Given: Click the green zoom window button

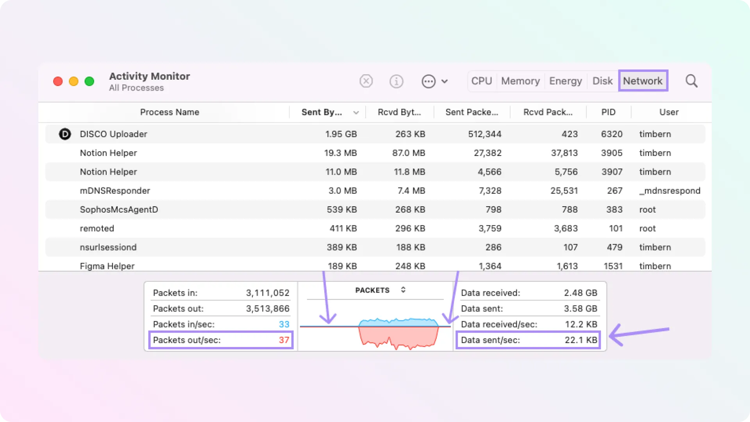Looking at the screenshot, I should [x=89, y=81].
